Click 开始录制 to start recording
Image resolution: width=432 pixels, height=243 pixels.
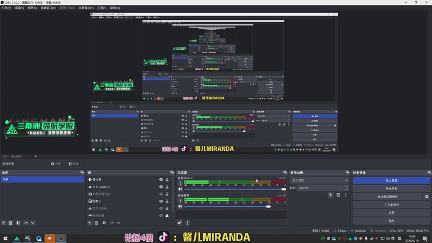[391, 188]
